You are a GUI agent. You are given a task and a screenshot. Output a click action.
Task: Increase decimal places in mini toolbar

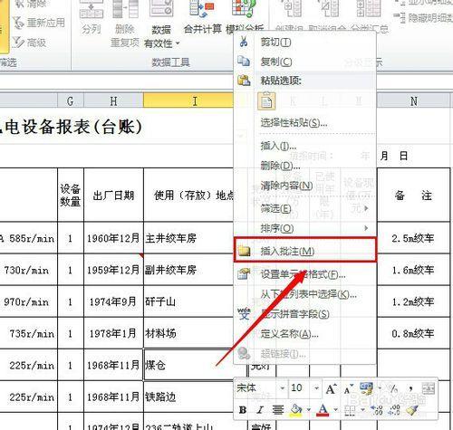coord(378,410)
